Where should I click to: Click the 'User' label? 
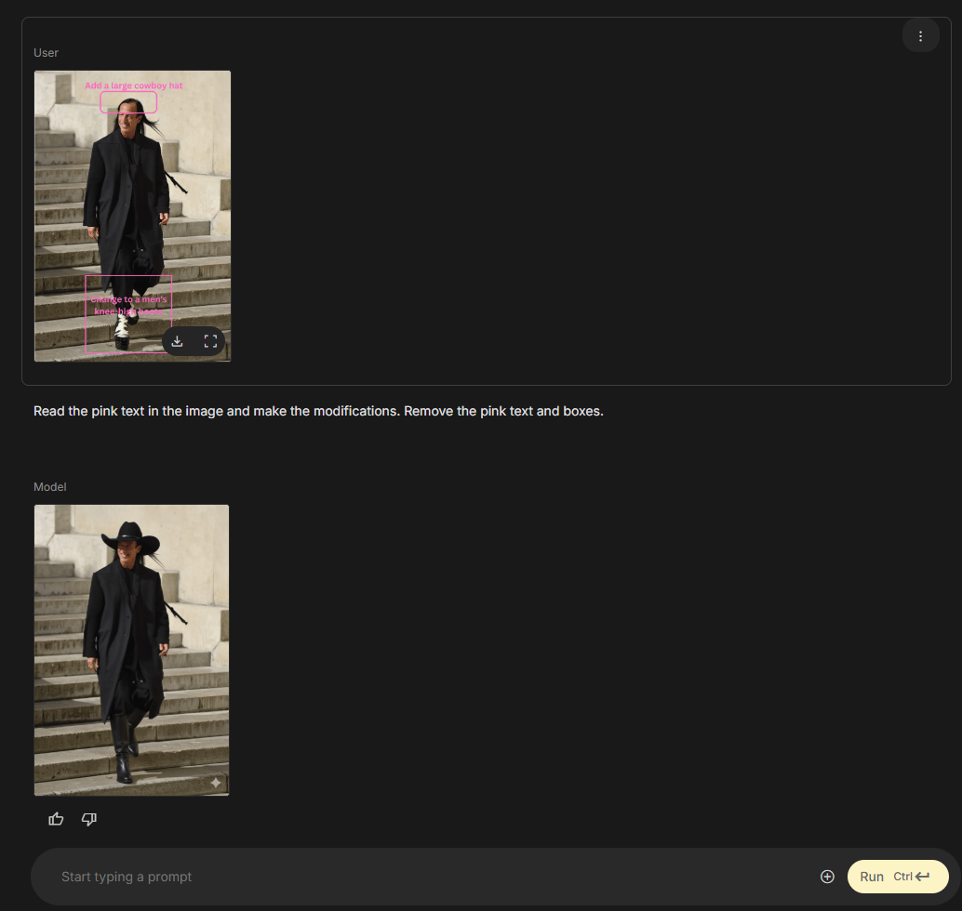pyautogui.click(x=46, y=53)
